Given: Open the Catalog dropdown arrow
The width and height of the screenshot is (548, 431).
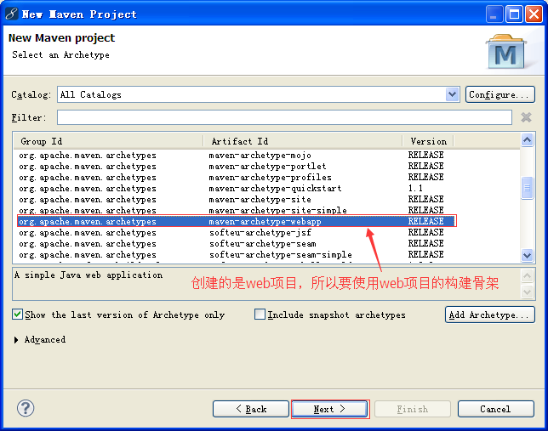Looking at the screenshot, I should [452, 94].
